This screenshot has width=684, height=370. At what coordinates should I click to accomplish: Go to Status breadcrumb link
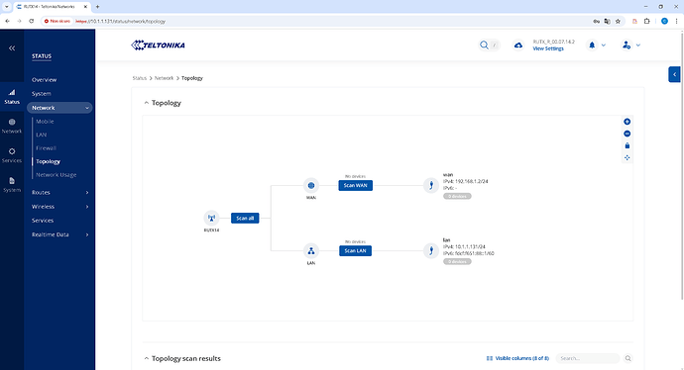click(139, 78)
